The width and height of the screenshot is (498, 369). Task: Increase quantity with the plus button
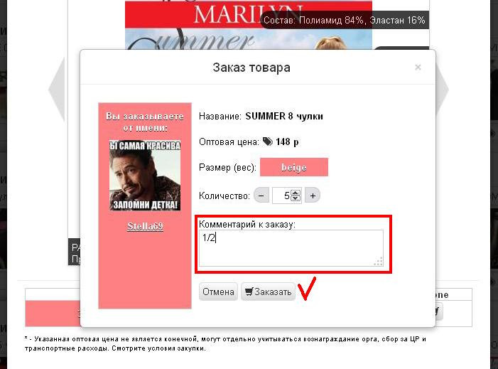click(x=313, y=196)
